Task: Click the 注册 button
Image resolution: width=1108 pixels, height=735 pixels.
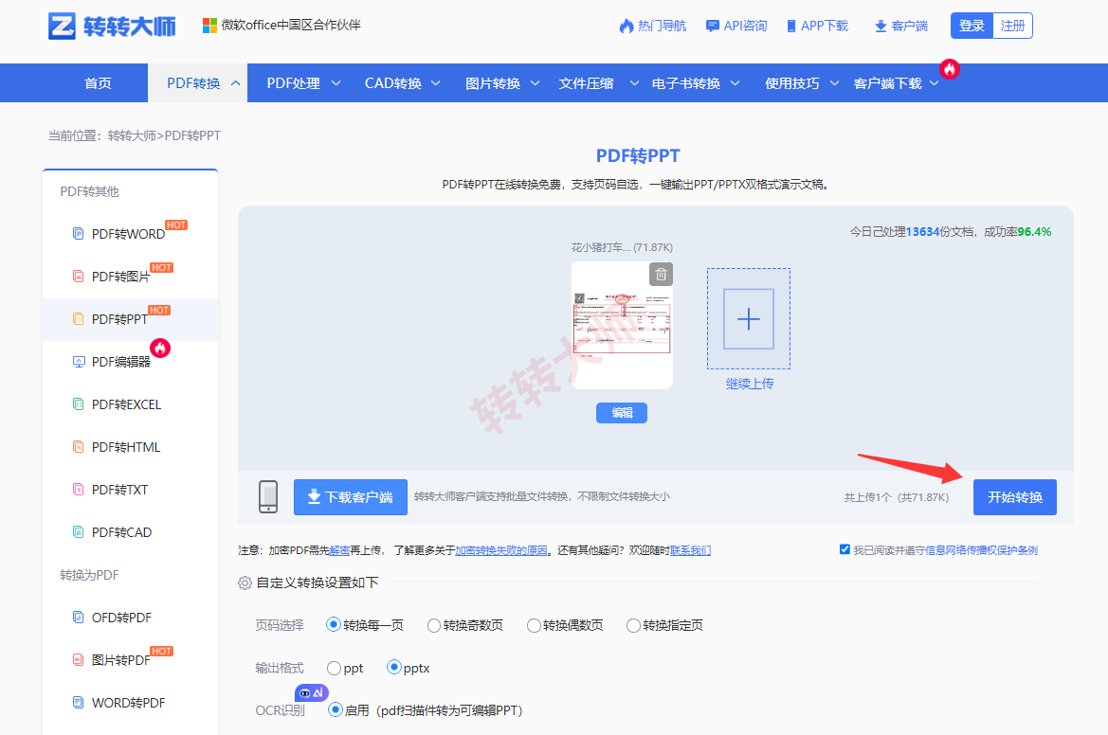Action: (x=1012, y=27)
